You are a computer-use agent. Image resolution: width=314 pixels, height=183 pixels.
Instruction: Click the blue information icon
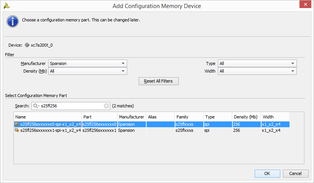pyautogui.click(x=13, y=21)
